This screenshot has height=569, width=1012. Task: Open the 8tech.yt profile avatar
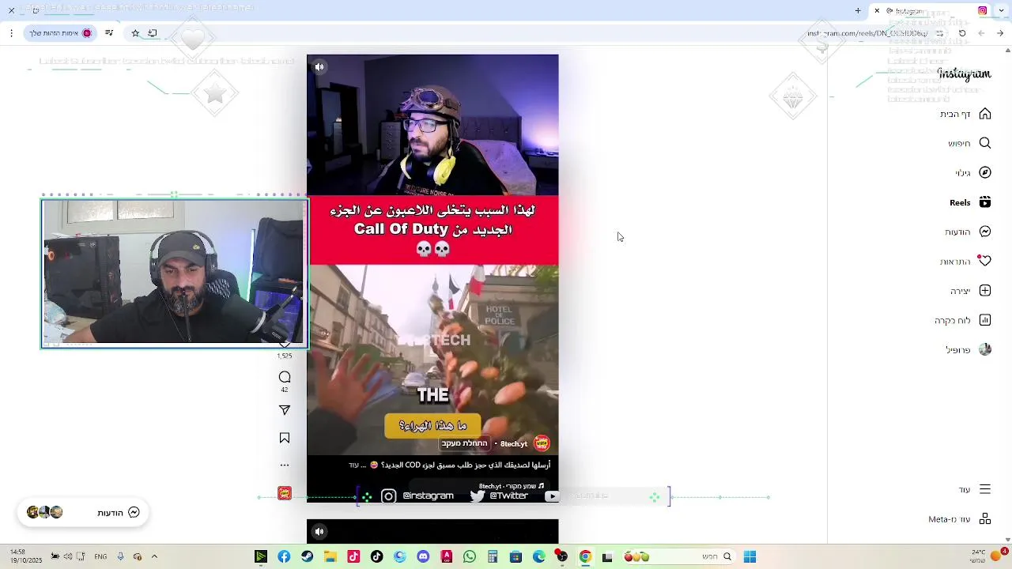coord(542,443)
